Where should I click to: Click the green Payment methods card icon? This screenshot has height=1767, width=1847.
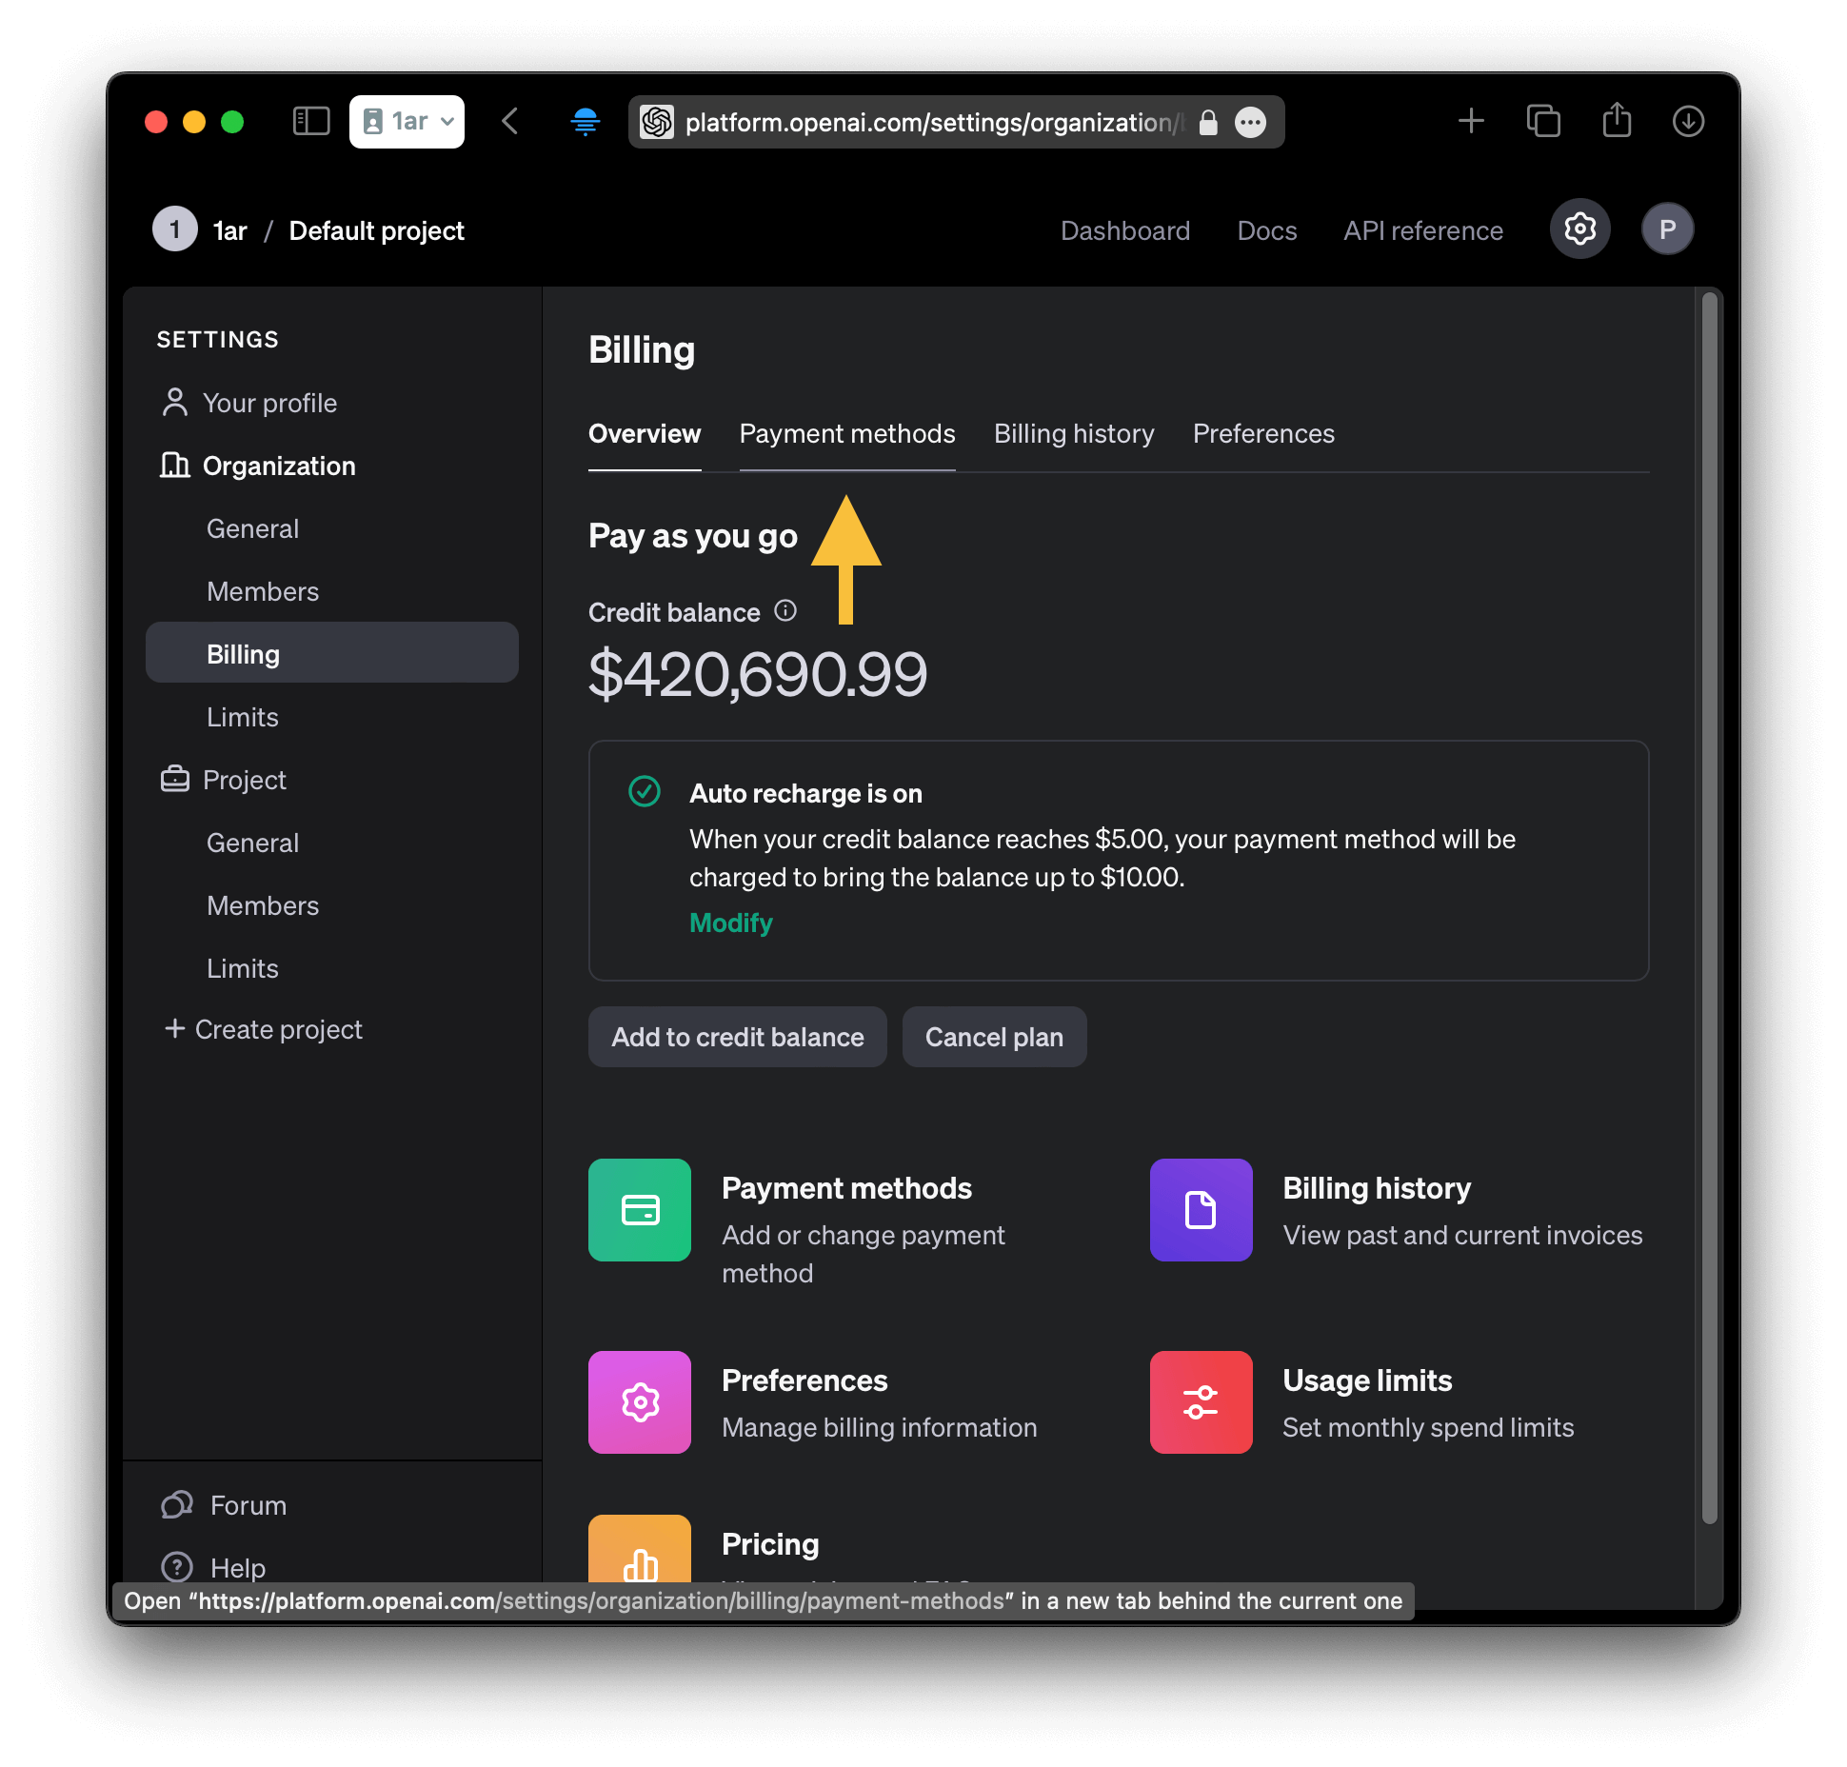(x=640, y=1210)
